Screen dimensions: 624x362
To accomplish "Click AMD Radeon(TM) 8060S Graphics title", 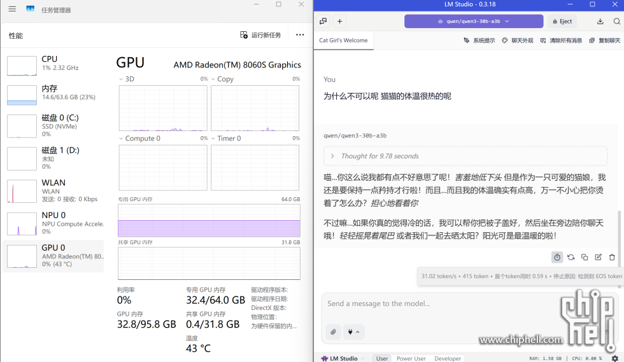I will pyautogui.click(x=237, y=65).
